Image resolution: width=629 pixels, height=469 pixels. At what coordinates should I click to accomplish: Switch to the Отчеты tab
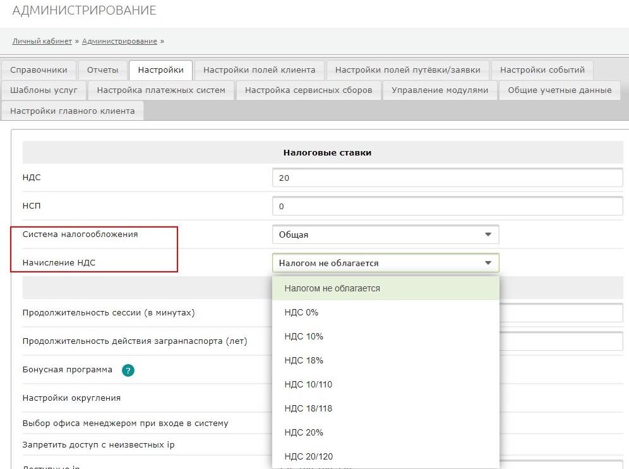[103, 70]
